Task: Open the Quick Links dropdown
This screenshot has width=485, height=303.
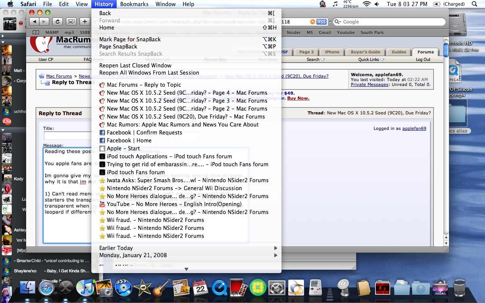Action: tap(371, 59)
